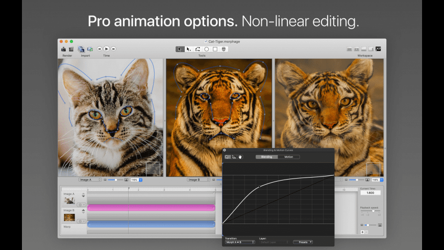Click the Cat-Tiger.morphage title document icon
Viewport: 444px width, 250px height.
pos(206,42)
